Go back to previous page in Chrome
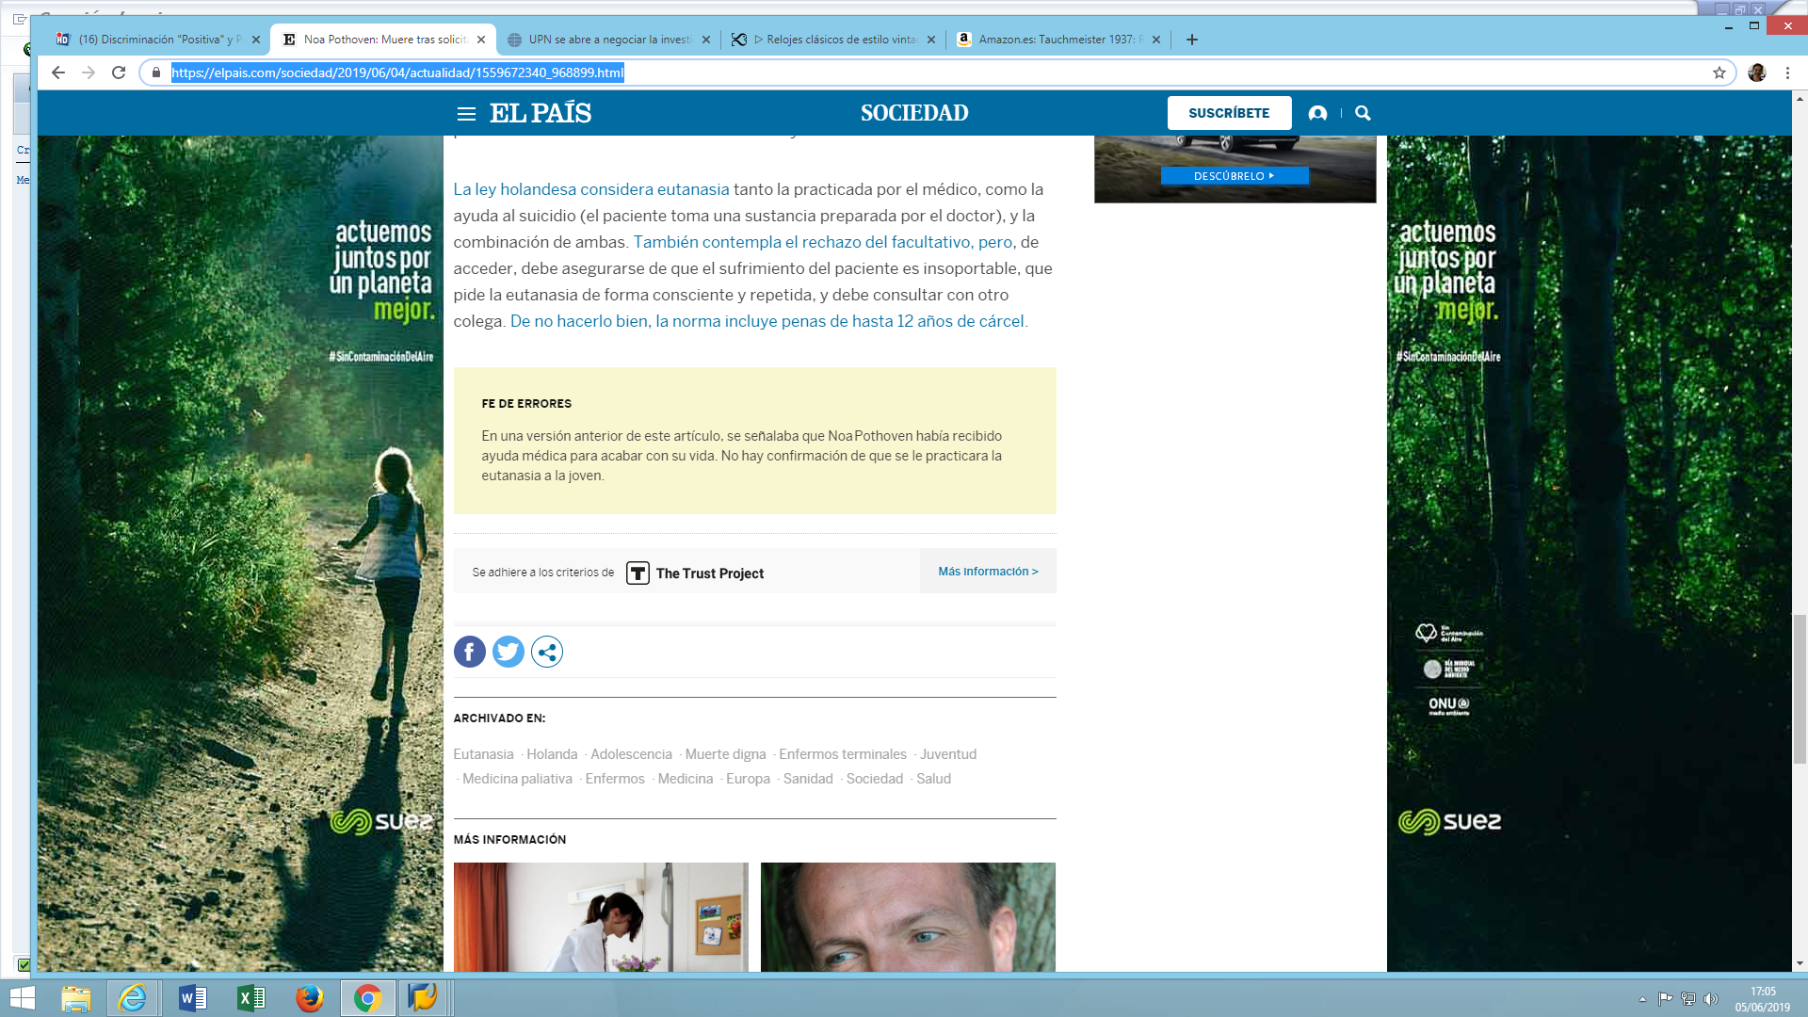The width and height of the screenshot is (1808, 1017). coord(58,73)
